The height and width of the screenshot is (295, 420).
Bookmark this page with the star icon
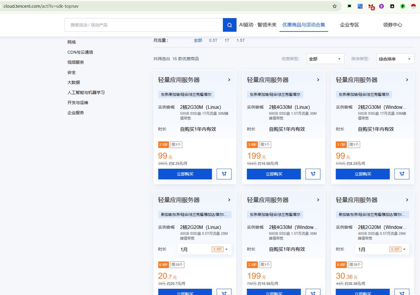pyautogui.click(x=335, y=6)
